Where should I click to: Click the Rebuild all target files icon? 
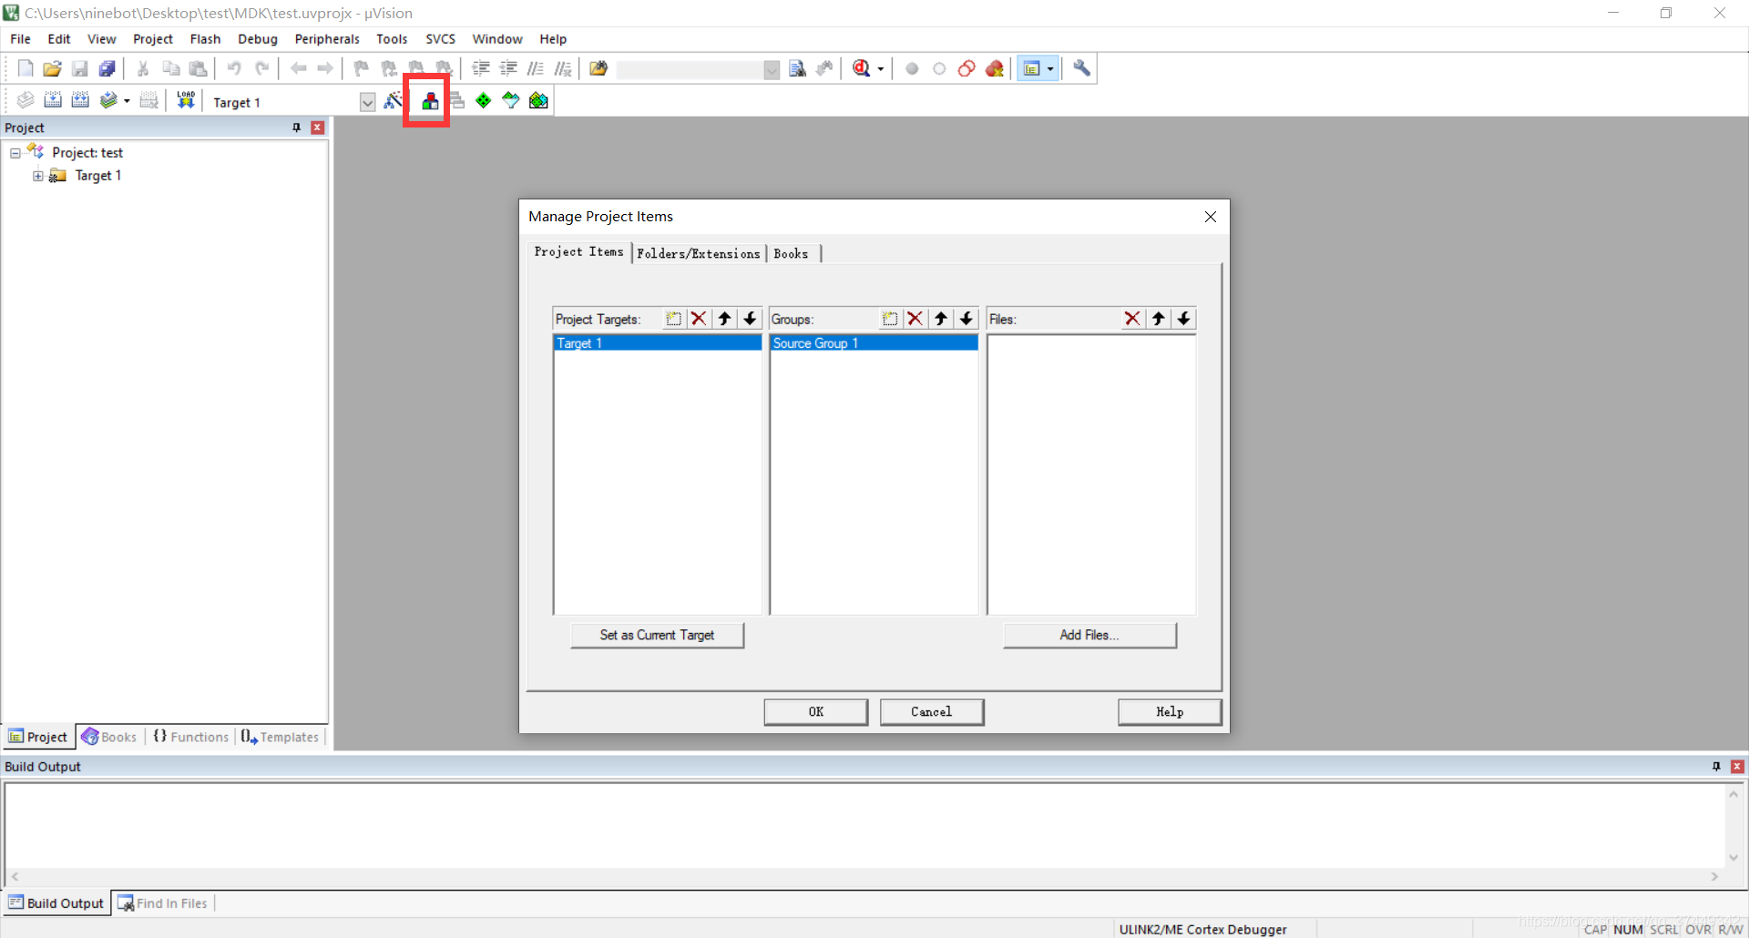pos(80,100)
